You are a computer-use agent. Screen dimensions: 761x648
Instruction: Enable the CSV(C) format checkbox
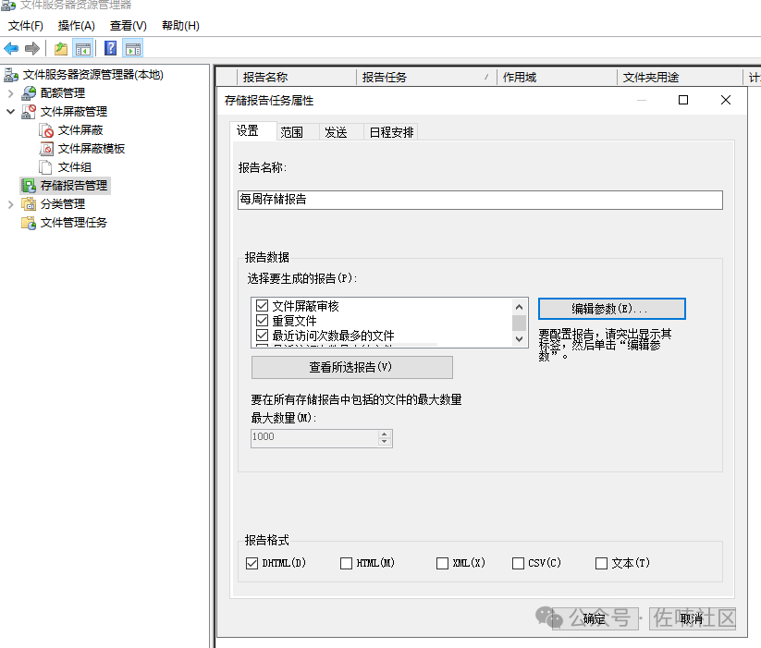tap(519, 563)
